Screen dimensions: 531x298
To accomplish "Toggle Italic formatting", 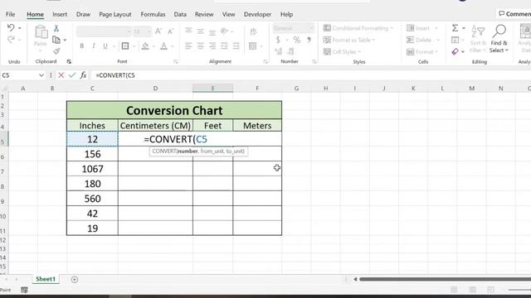I will point(94,46).
